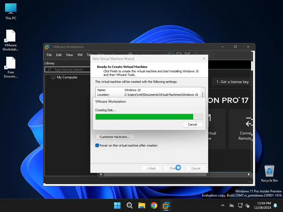Open the clock showing 11:04 PM
Viewport: 283px width, 212px height.
point(263,205)
